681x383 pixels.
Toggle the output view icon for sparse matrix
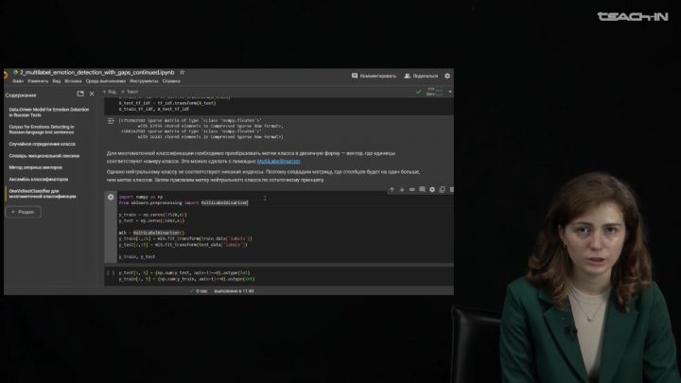click(x=111, y=121)
